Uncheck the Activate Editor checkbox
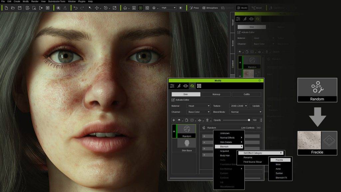Viewport: 341px width, 192px height. [173, 100]
